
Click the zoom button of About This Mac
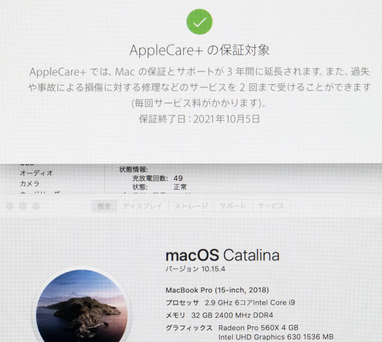coord(36,206)
